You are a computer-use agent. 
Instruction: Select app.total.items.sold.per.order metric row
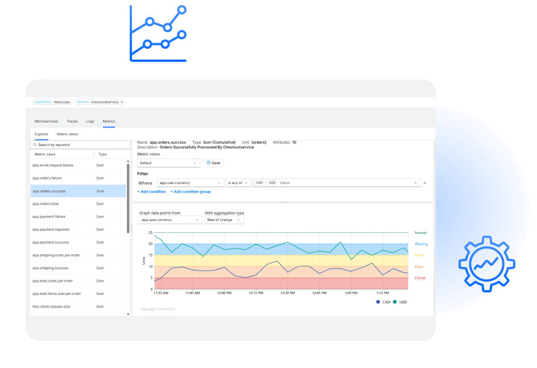pos(78,294)
